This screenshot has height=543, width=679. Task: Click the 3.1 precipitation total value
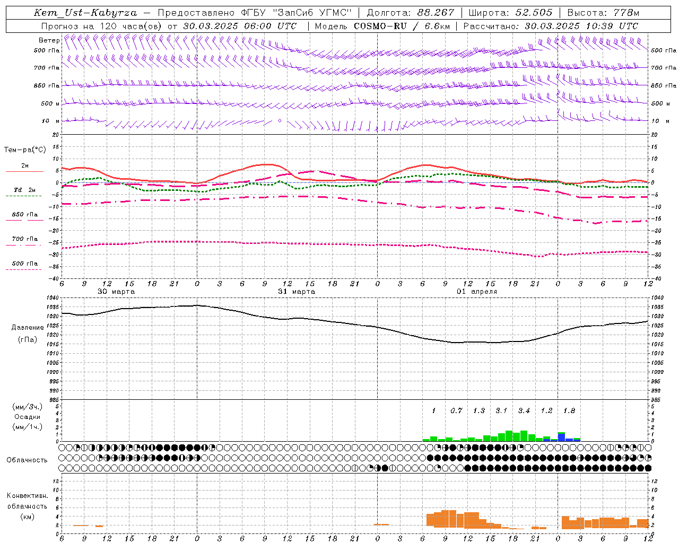pos(501,410)
